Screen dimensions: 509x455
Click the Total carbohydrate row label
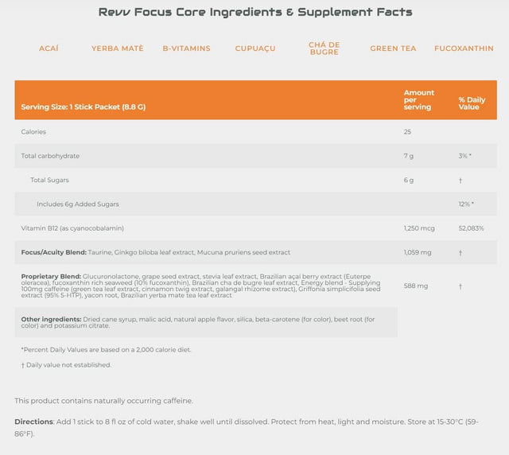(50, 156)
